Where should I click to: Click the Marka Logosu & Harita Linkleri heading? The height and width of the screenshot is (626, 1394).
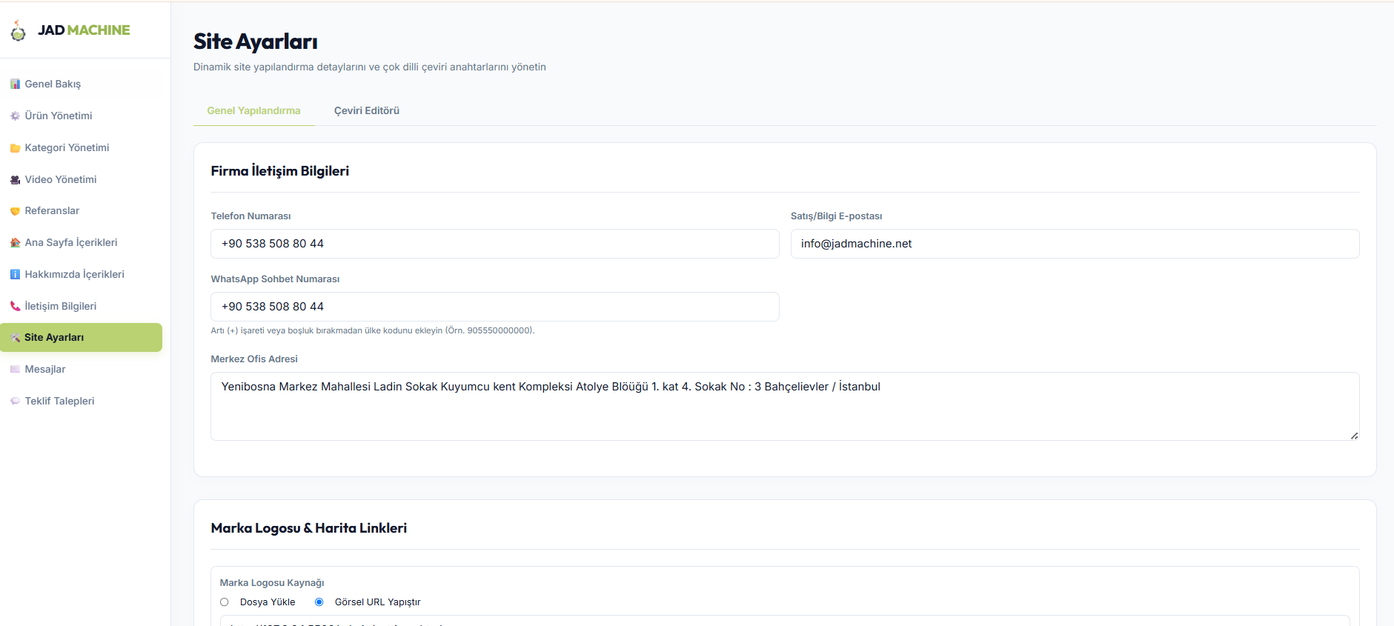(309, 528)
